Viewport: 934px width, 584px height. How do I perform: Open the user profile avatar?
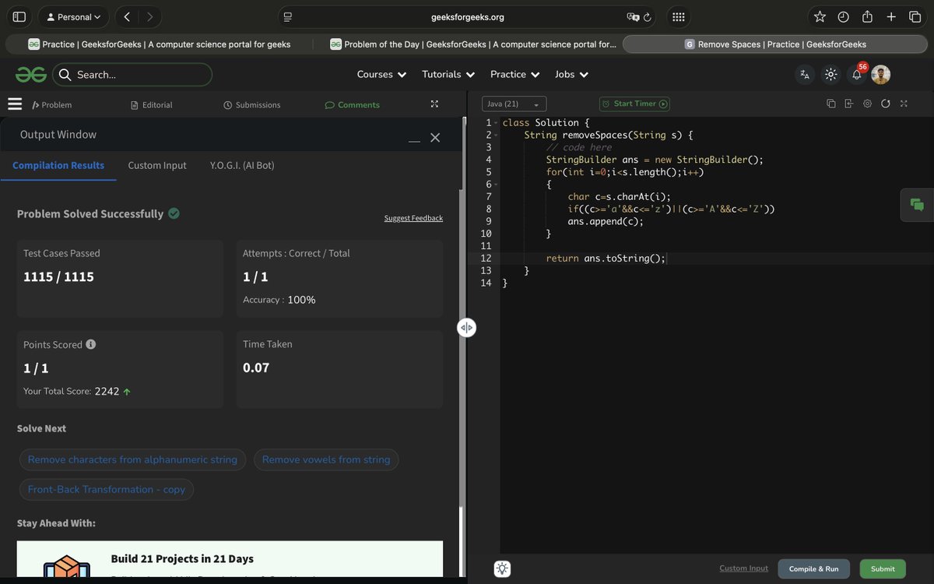pos(880,75)
